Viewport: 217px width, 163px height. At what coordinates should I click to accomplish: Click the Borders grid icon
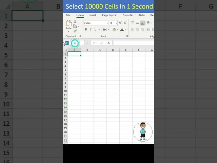105,30
